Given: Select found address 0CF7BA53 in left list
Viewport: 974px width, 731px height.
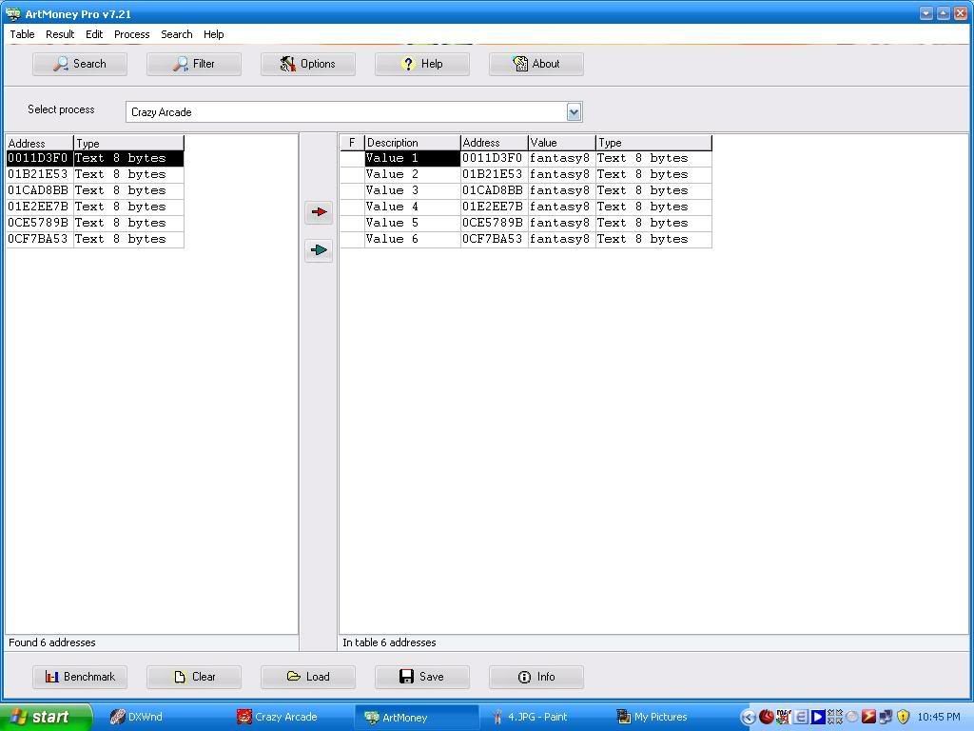Looking at the screenshot, I should pos(95,239).
